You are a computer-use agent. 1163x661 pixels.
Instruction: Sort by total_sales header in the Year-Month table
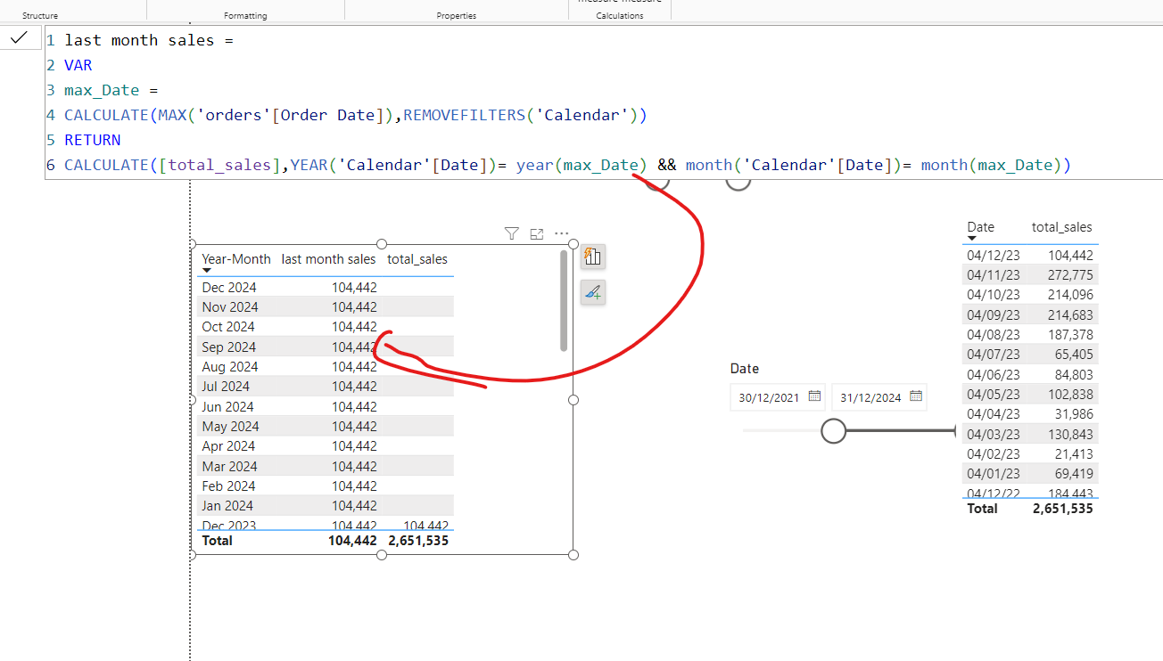417,259
